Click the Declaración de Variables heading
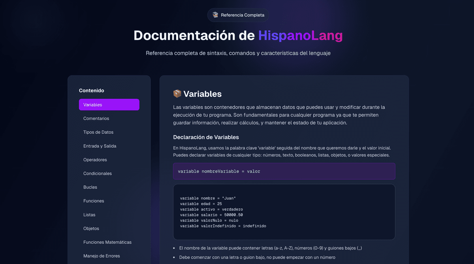 coord(206,137)
